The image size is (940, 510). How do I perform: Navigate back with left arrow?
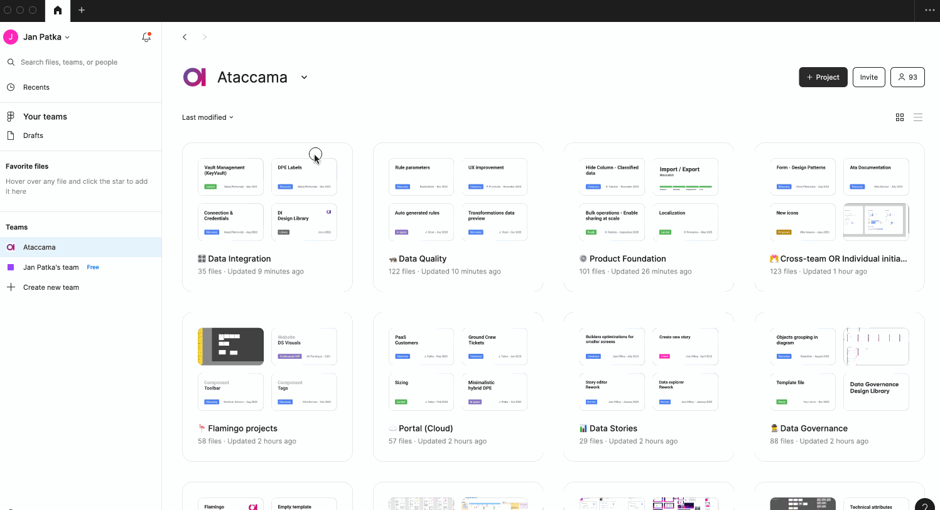click(x=185, y=37)
